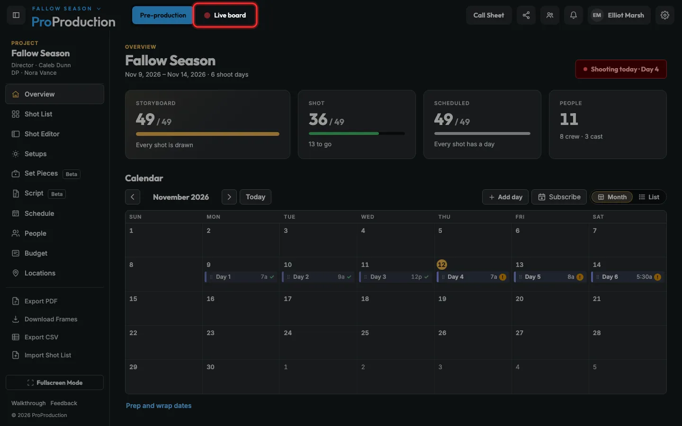This screenshot has height=426, width=682.
Task: Open Locations in sidebar
Action: point(55,273)
